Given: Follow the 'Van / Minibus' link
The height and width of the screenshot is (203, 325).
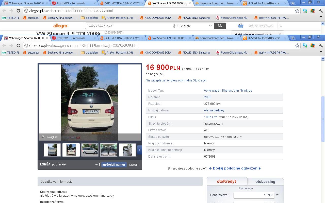Looking at the screenshot, I should 243,90.
